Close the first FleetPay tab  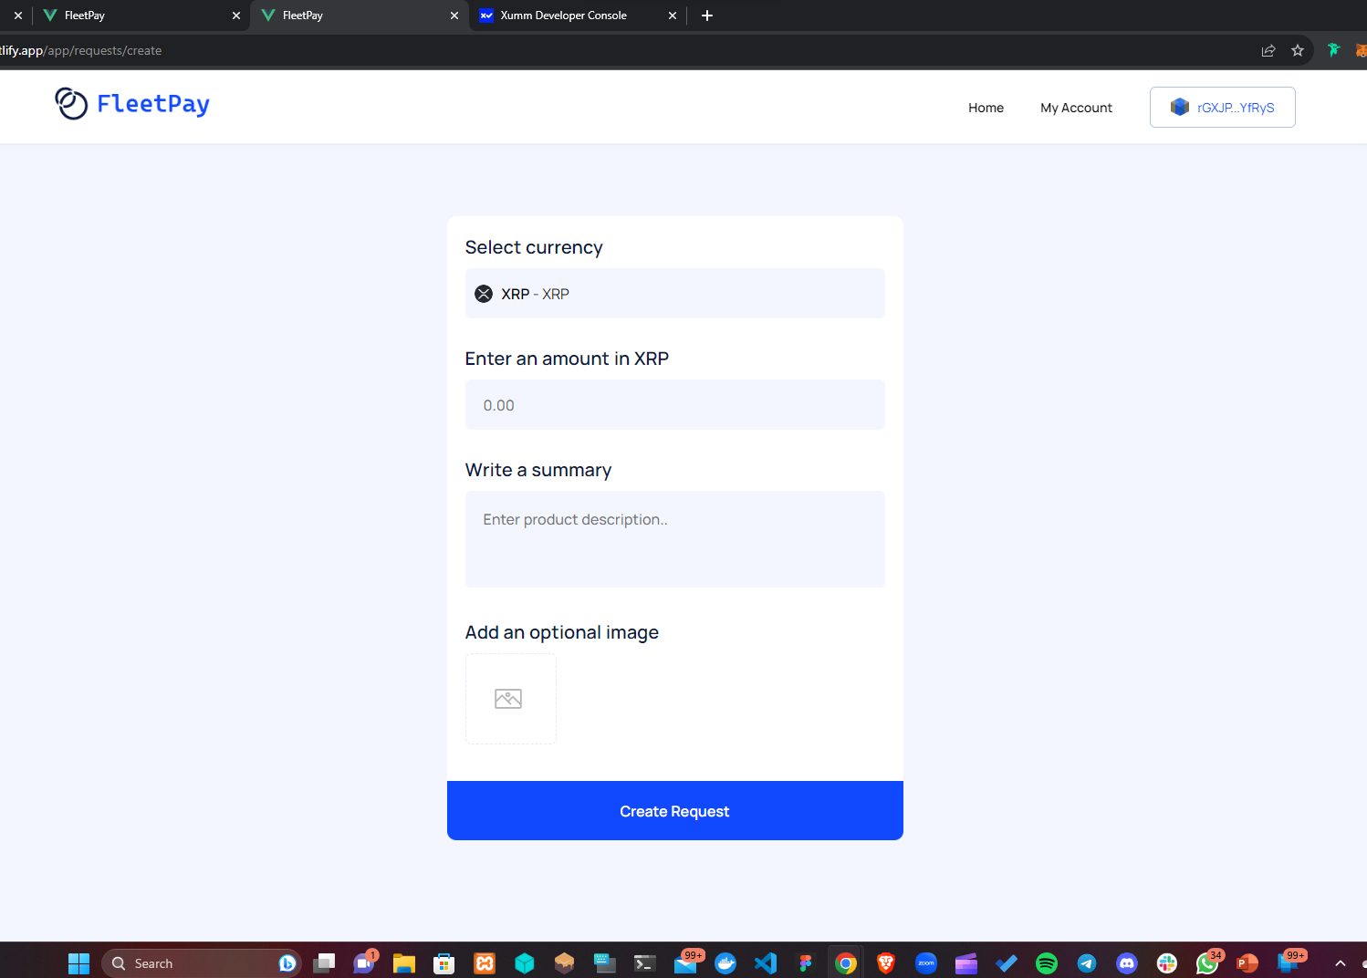pyautogui.click(x=236, y=16)
